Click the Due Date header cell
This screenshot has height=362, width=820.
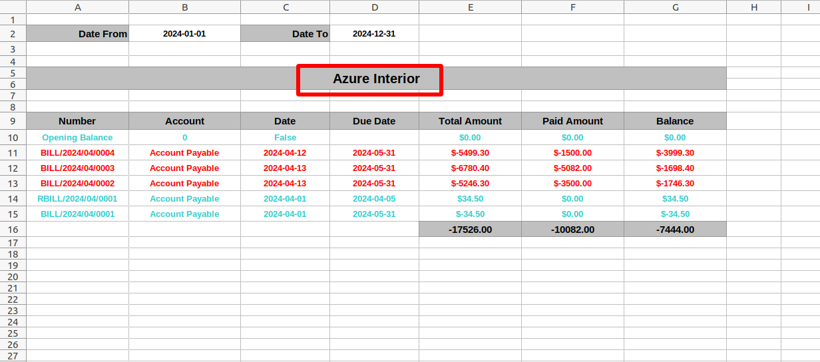click(x=374, y=121)
